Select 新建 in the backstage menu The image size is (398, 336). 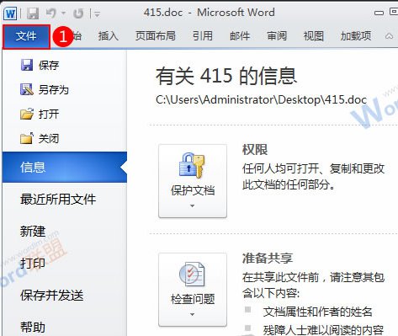click(33, 232)
